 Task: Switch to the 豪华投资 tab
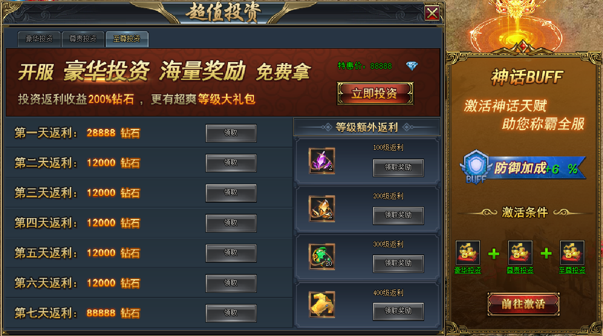(39, 39)
